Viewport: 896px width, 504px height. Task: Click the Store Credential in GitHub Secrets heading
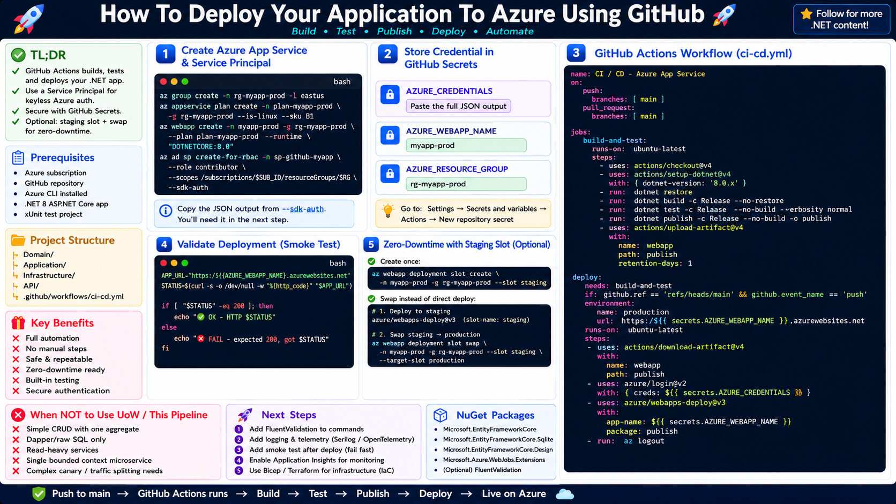point(449,58)
